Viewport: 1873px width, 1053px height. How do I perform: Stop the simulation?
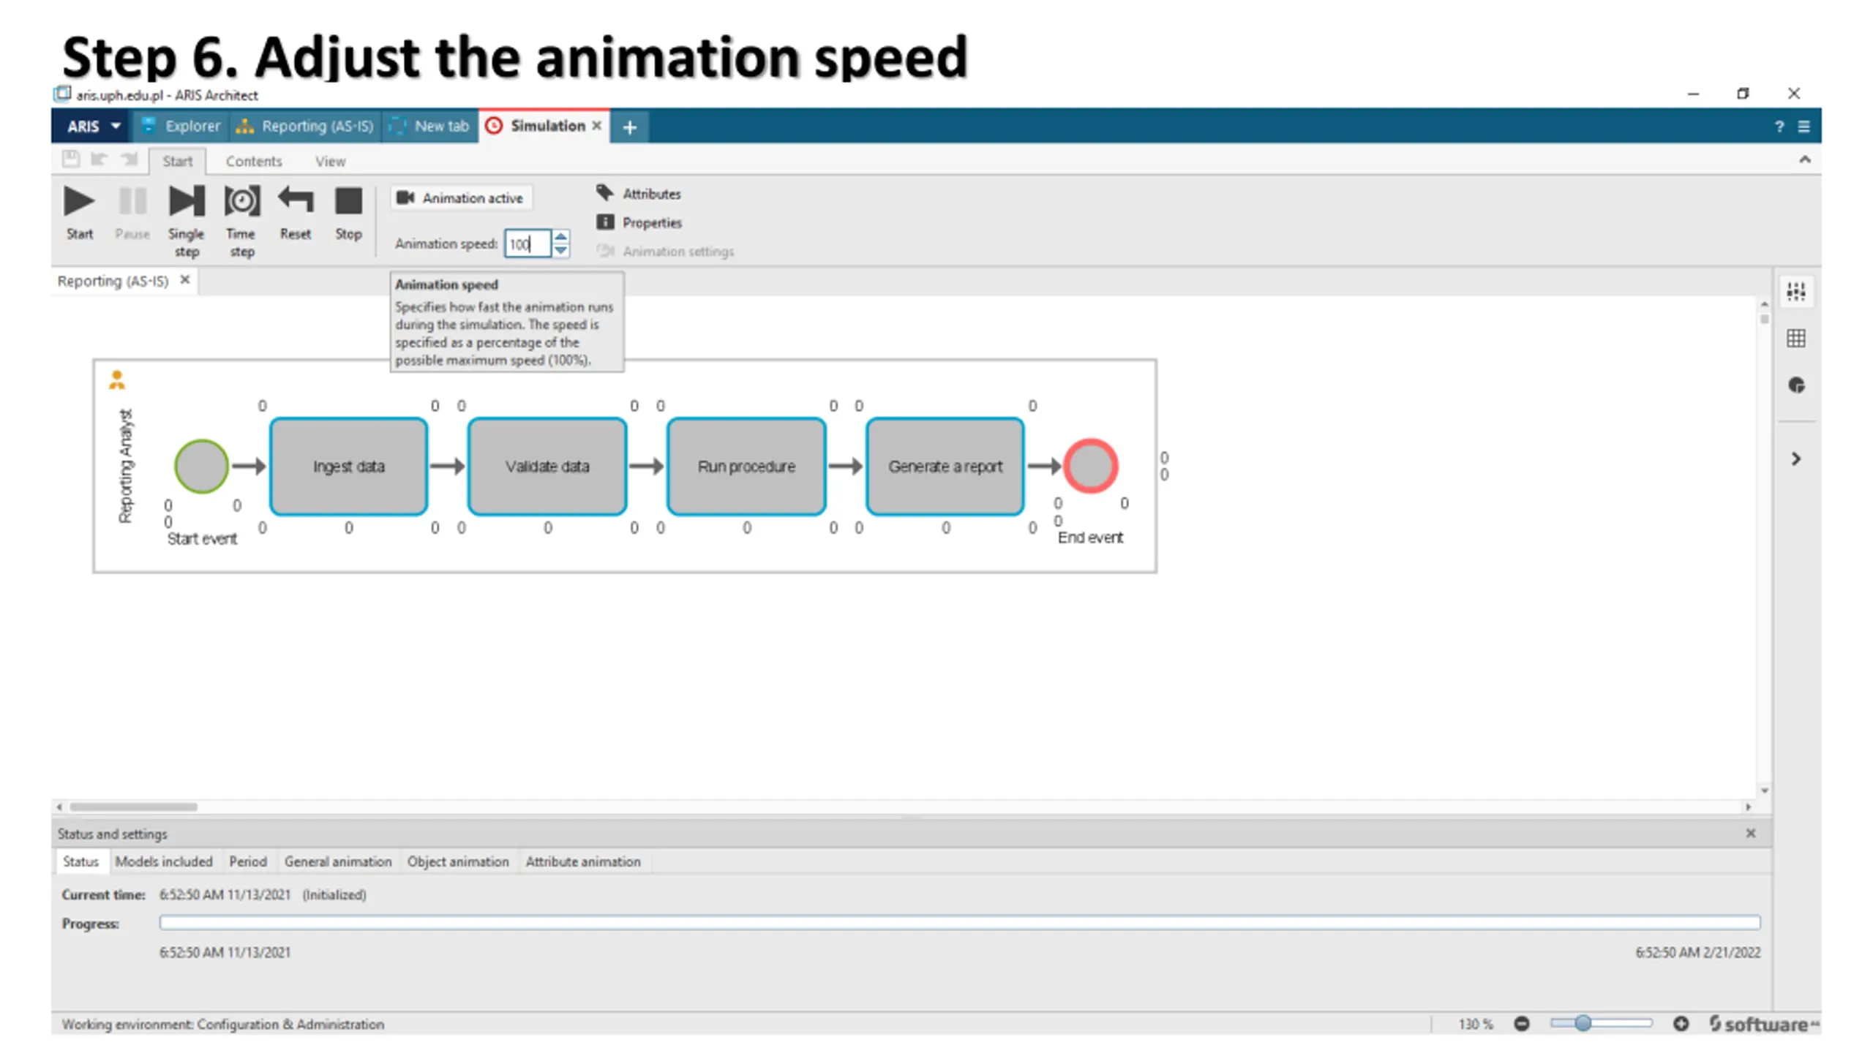[x=348, y=202]
